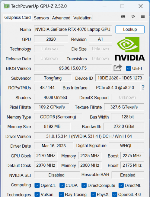Click the NVIDIA logo image
The width and height of the screenshot is (150, 197).
[x=130, y=49]
